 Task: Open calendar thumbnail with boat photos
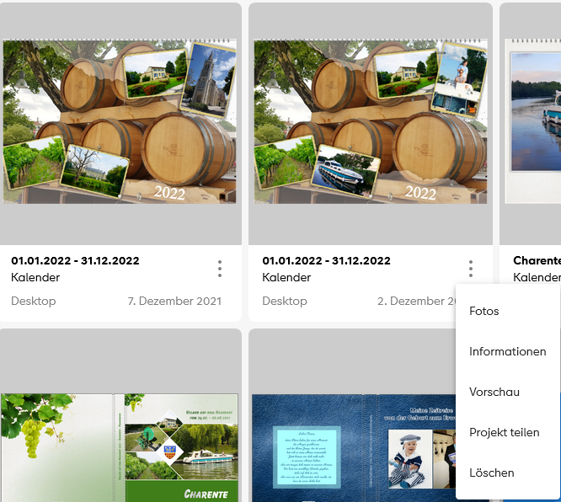371,121
